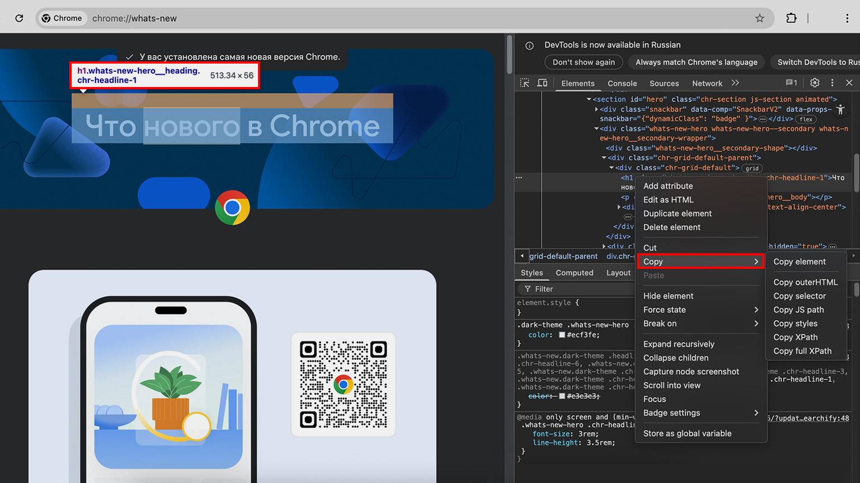
Task: Show more DevTools tabs with double chevron
Action: tap(735, 83)
